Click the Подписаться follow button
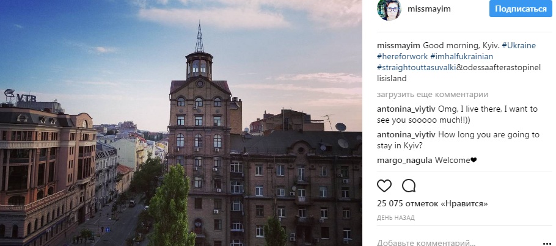The height and width of the screenshot is (246, 556). 521,9
